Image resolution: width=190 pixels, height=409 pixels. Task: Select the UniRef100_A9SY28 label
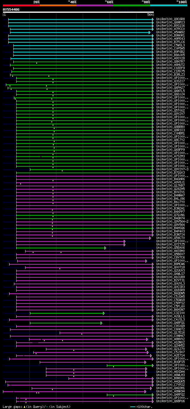[x=170, y=58]
